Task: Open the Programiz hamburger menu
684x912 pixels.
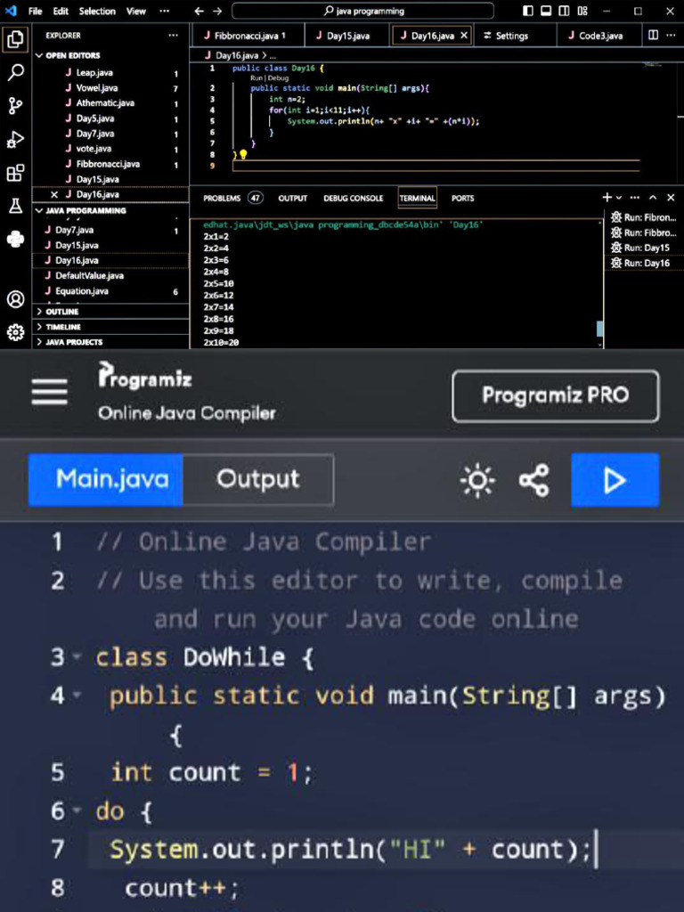Action: click(x=49, y=391)
